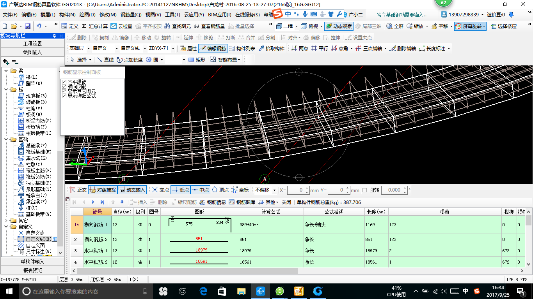
Task: Click 全屏 full screen zoom icon
Action: click(395, 26)
